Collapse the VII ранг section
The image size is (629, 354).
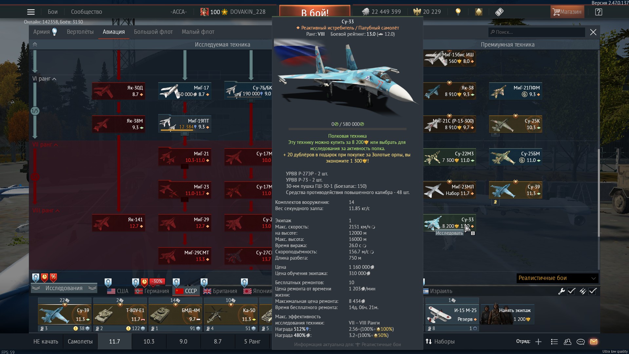pyautogui.click(x=45, y=145)
